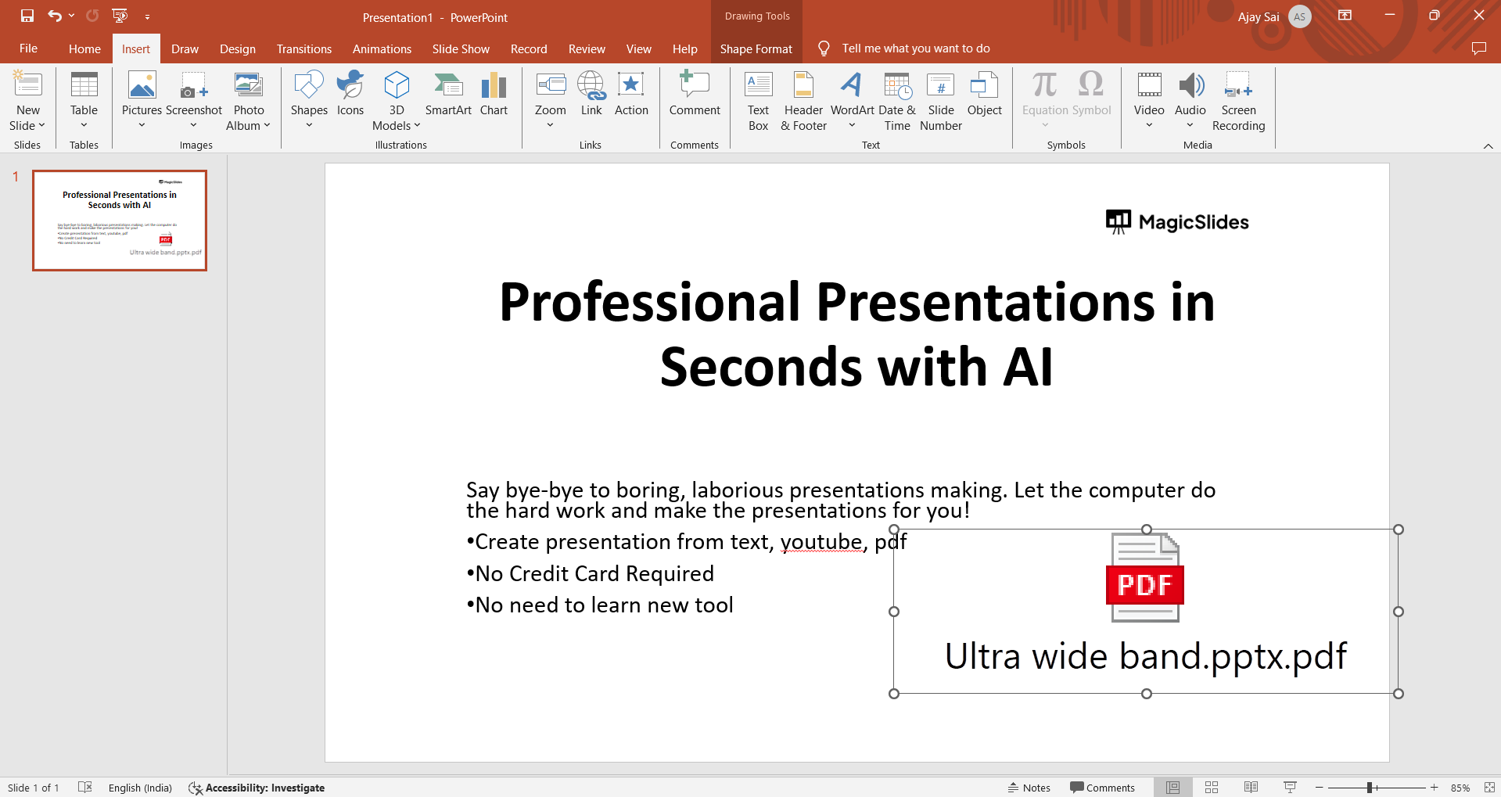
Task: Switch to Slide Sorter view
Action: 1212,788
